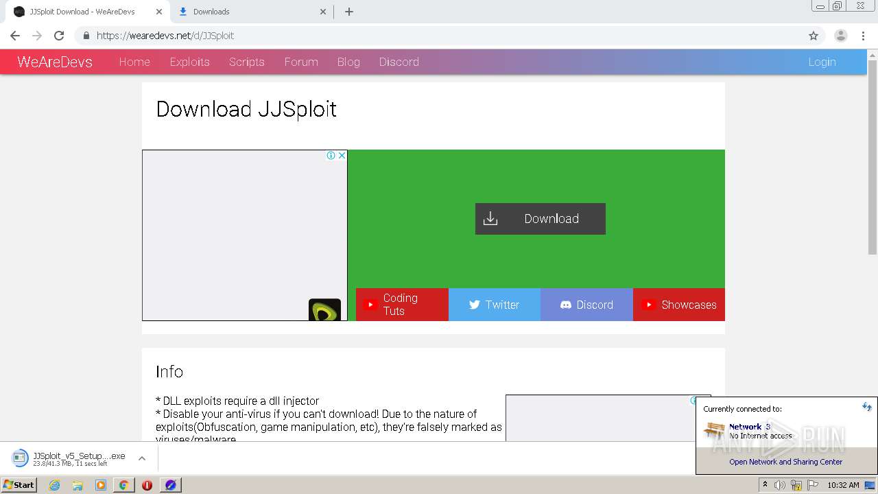Open the Showcases YouTube button
Image resolution: width=878 pixels, height=494 pixels.
(679, 305)
